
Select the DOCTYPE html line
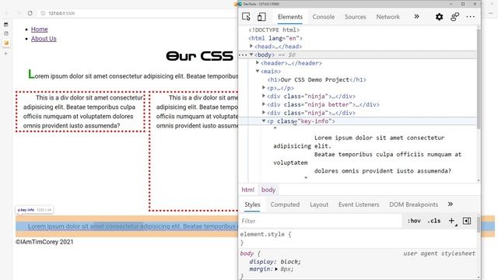[x=274, y=30]
